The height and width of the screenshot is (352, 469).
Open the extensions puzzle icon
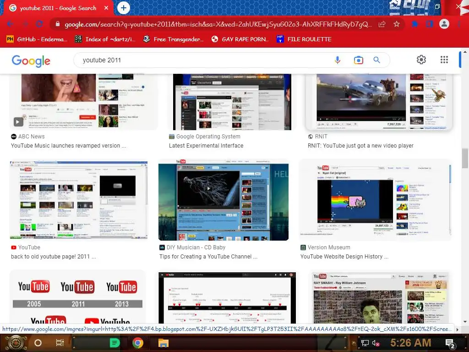(x=415, y=24)
